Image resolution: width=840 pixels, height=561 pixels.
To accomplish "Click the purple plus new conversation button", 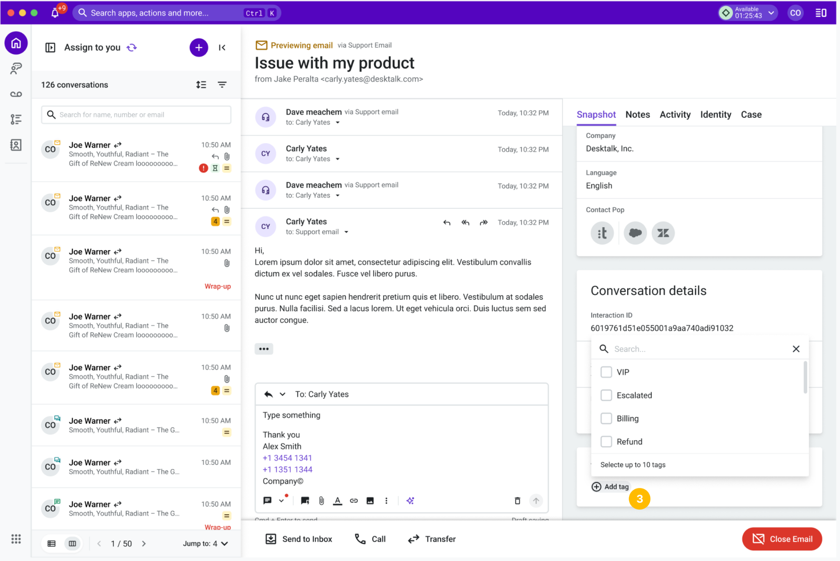I will (199, 48).
